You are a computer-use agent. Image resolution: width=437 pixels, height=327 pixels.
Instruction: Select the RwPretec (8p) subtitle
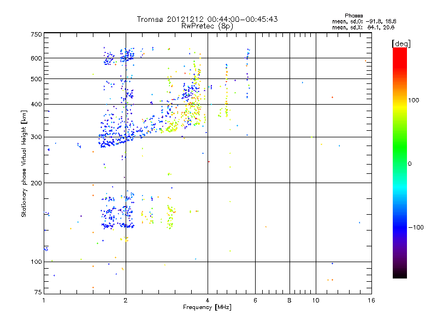[207, 26]
